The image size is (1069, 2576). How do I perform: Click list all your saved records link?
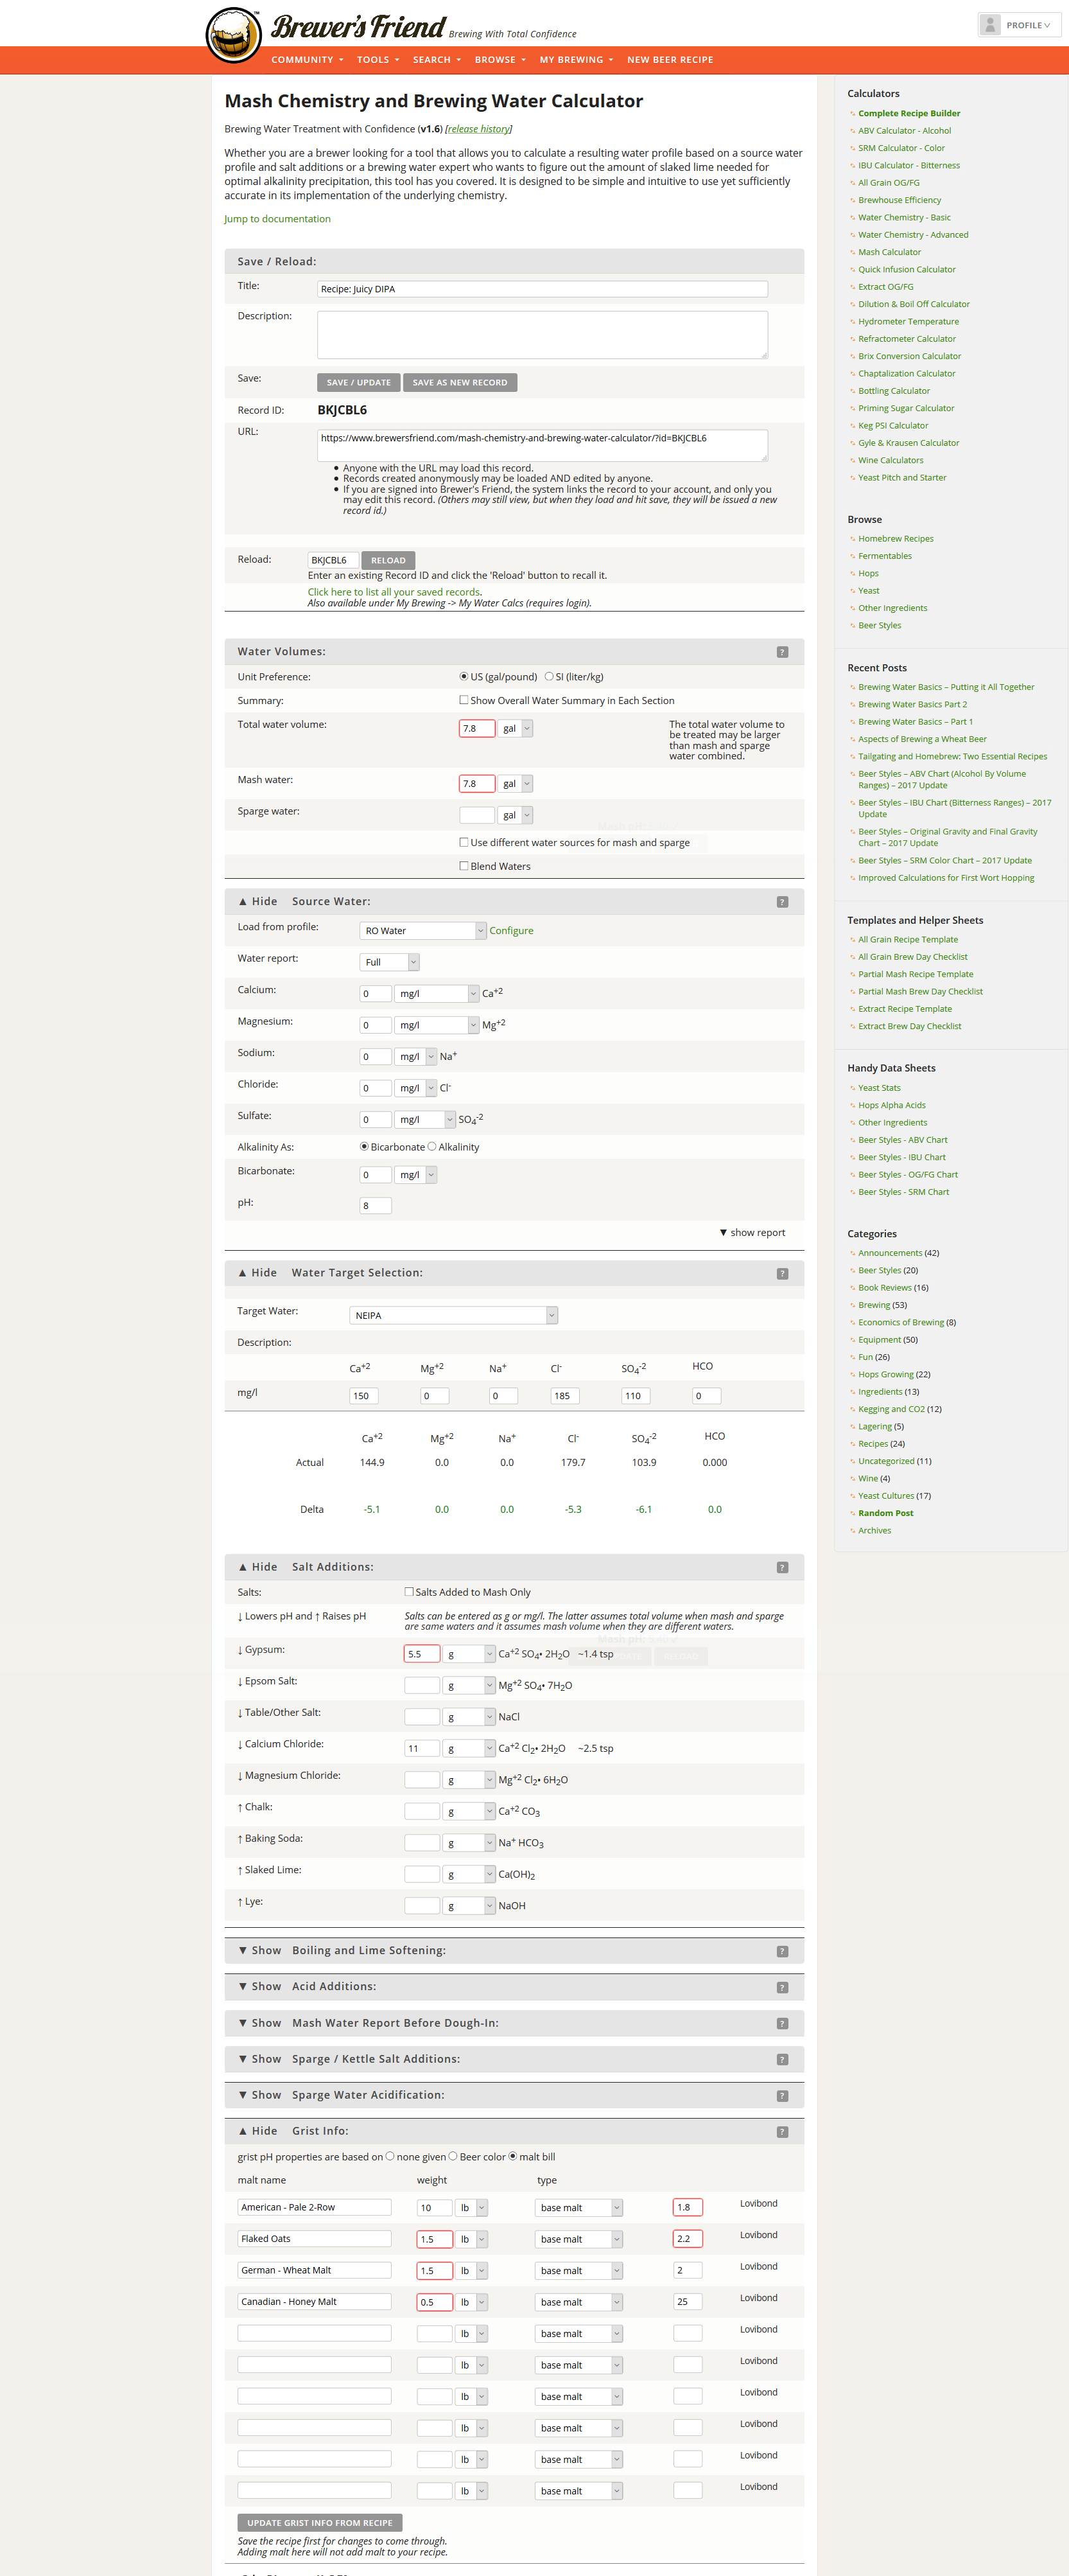[394, 592]
